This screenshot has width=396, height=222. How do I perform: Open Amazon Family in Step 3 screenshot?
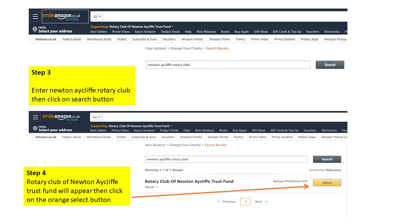(192, 39)
